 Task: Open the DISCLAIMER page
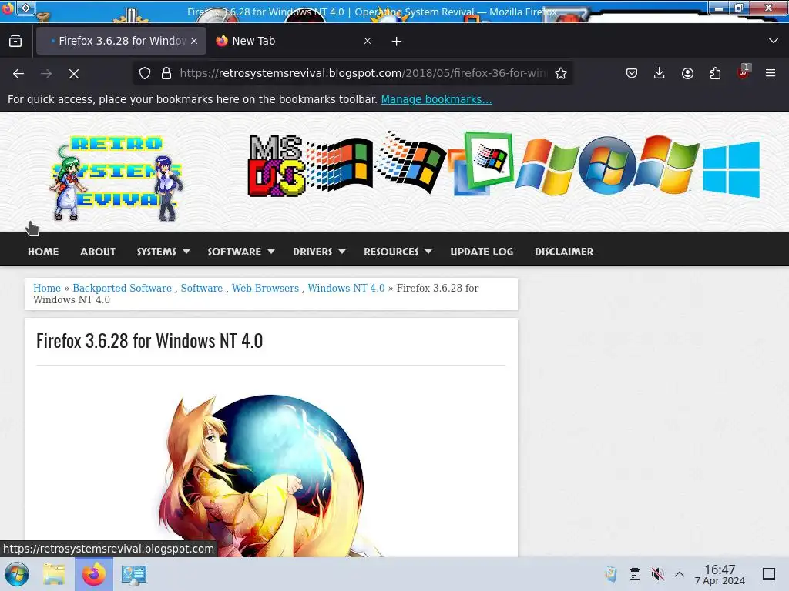[x=563, y=252]
